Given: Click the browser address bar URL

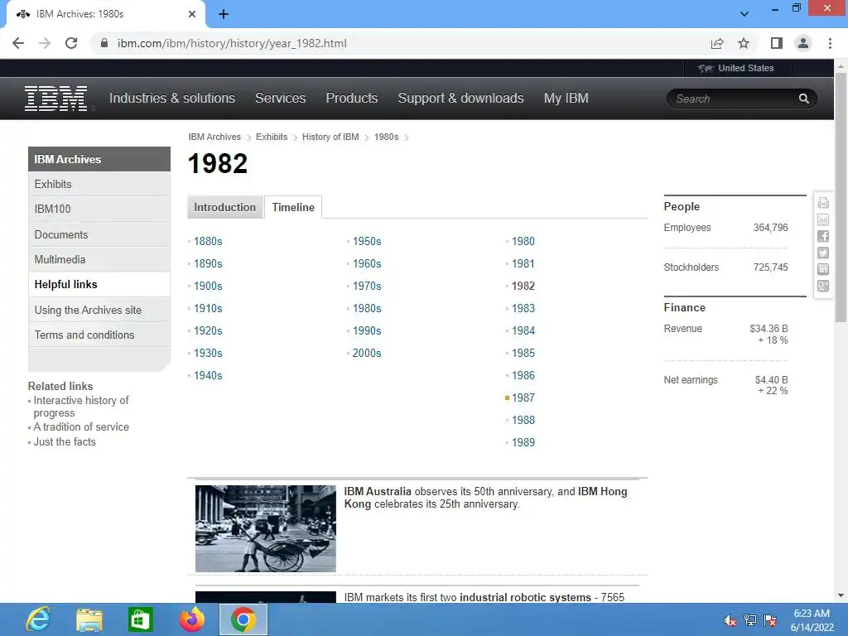Looking at the screenshot, I should [x=232, y=43].
